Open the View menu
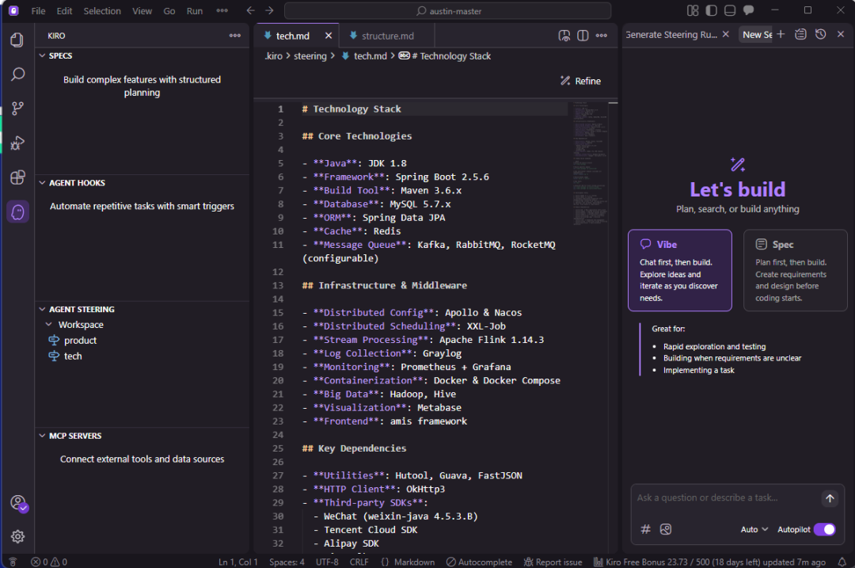 [142, 11]
